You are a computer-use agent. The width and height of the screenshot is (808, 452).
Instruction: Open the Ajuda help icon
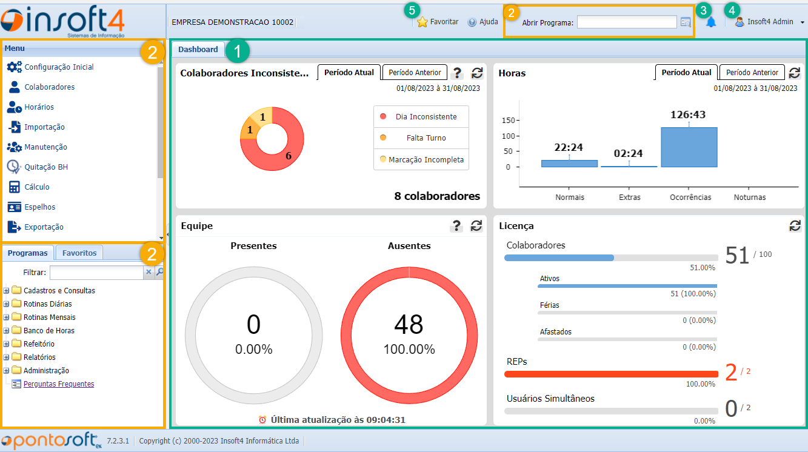tap(472, 22)
